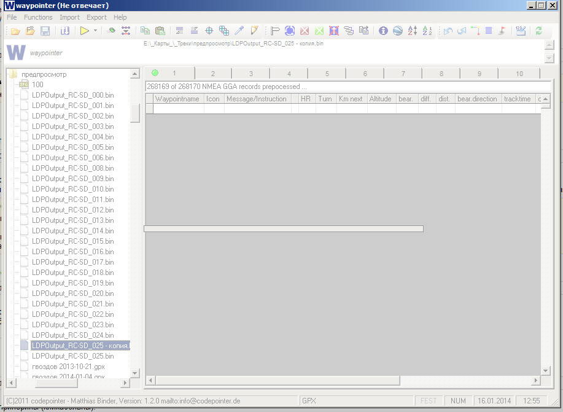Click the green refresh arrows icon
This screenshot has width=563, height=412.
[x=538, y=31]
